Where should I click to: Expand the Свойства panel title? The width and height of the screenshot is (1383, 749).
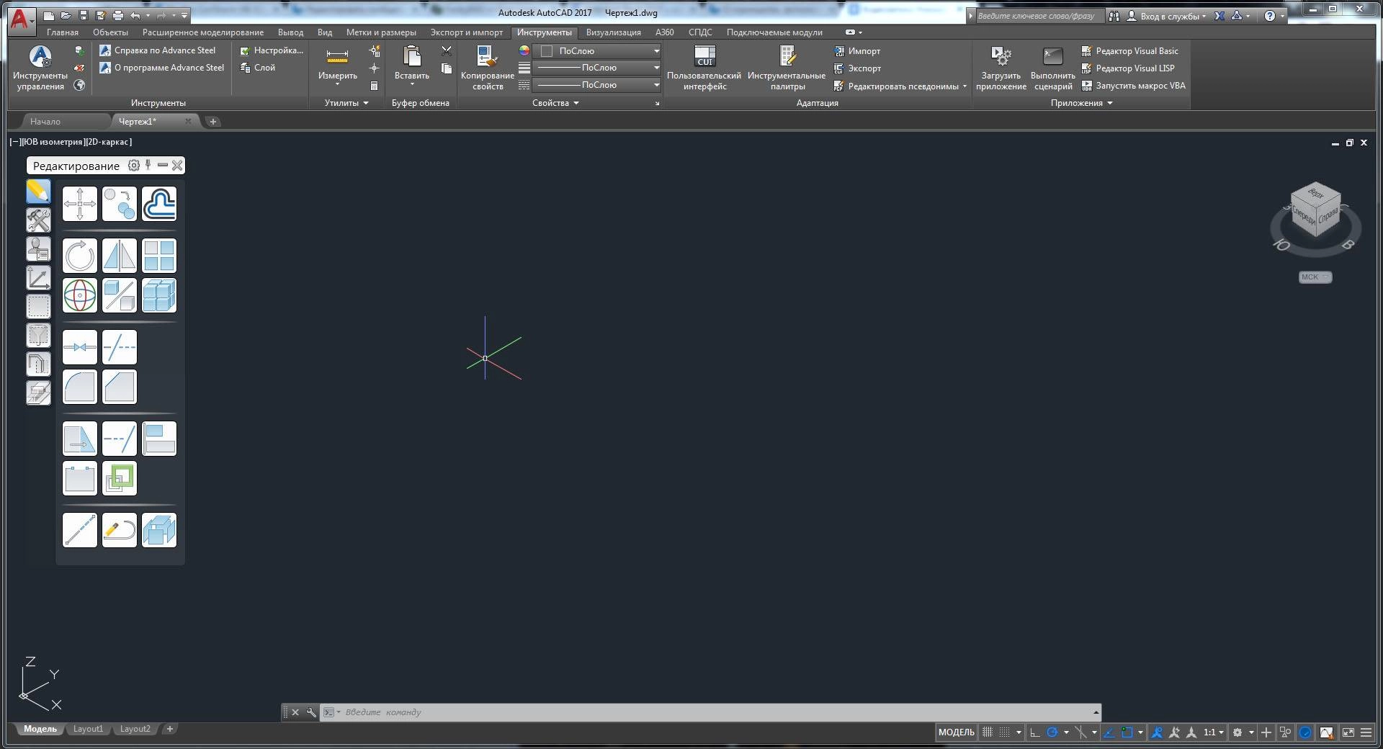[555, 103]
